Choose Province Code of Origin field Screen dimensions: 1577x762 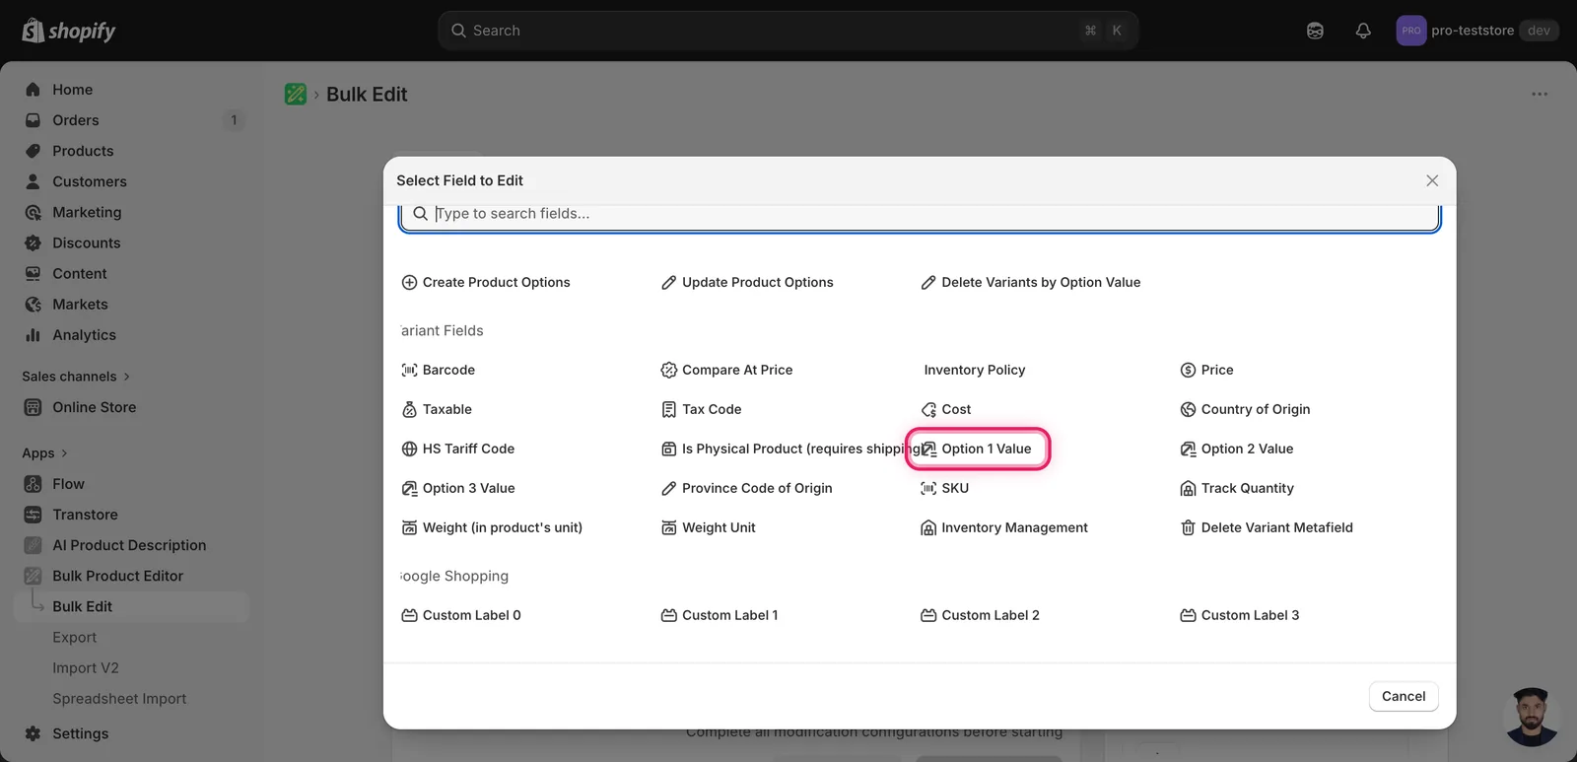[x=746, y=488]
